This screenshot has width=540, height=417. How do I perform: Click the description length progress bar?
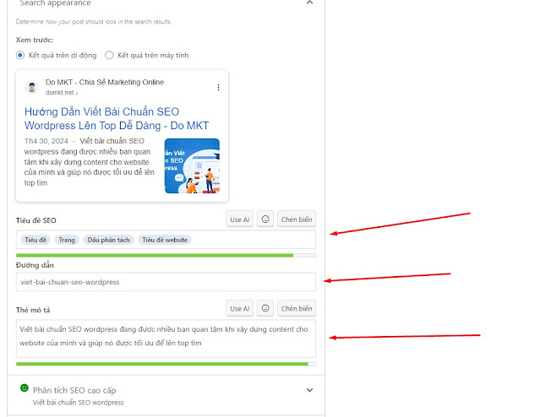click(x=166, y=364)
